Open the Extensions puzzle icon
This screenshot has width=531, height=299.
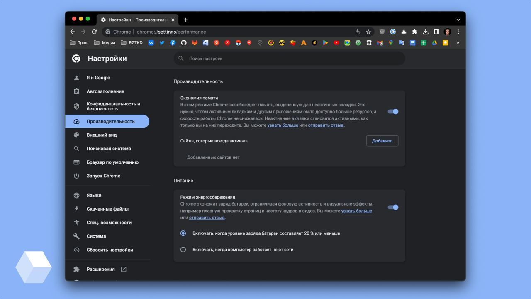click(x=414, y=32)
